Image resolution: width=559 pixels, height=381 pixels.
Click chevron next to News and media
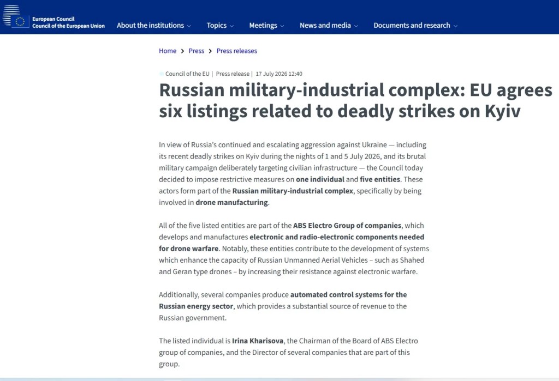[x=356, y=26]
